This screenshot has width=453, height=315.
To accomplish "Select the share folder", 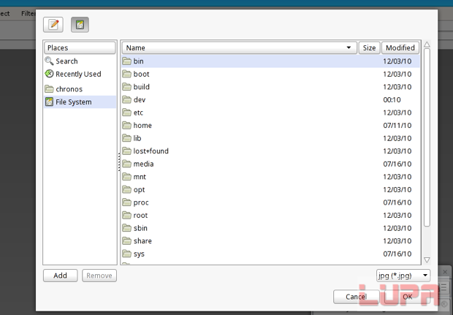I will [270, 240].
